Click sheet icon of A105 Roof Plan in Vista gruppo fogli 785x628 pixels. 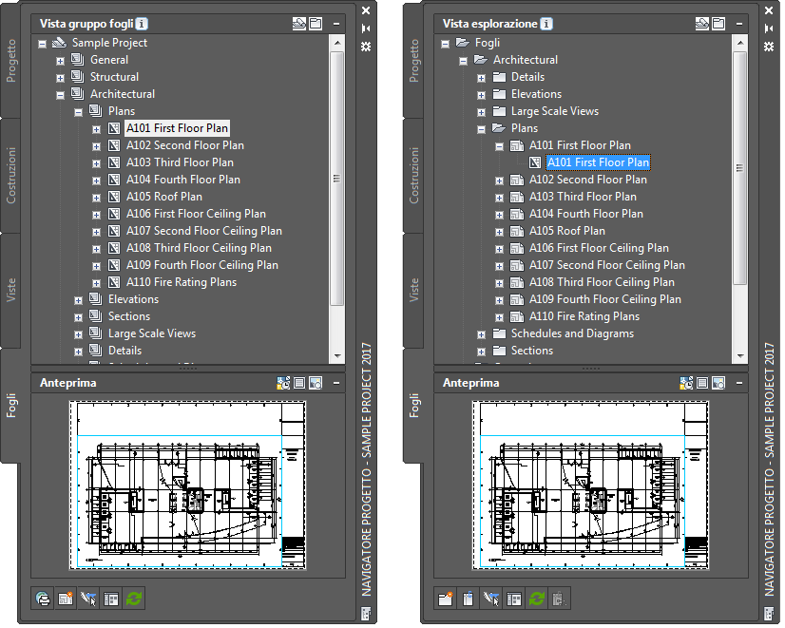click(x=114, y=197)
